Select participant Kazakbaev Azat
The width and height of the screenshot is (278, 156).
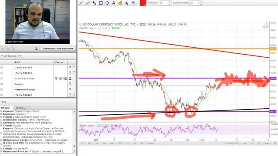click(24, 78)
